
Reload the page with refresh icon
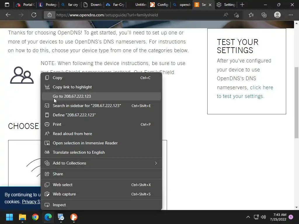tap(34, 15)
